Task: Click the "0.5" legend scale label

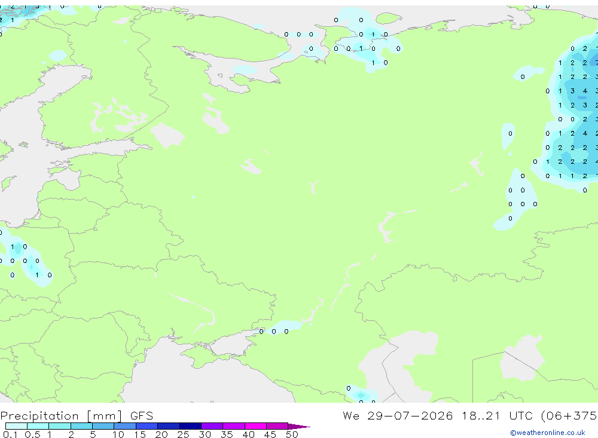Action: coord(32,434)
